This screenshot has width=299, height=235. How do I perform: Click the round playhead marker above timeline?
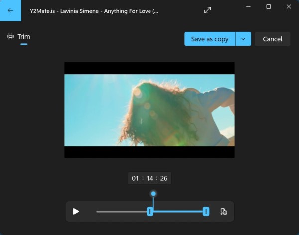click(153, 194)
